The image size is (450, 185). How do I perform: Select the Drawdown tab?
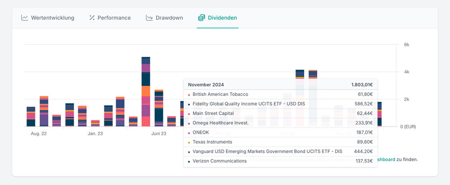pyautogui.click(x=164, y=18)
